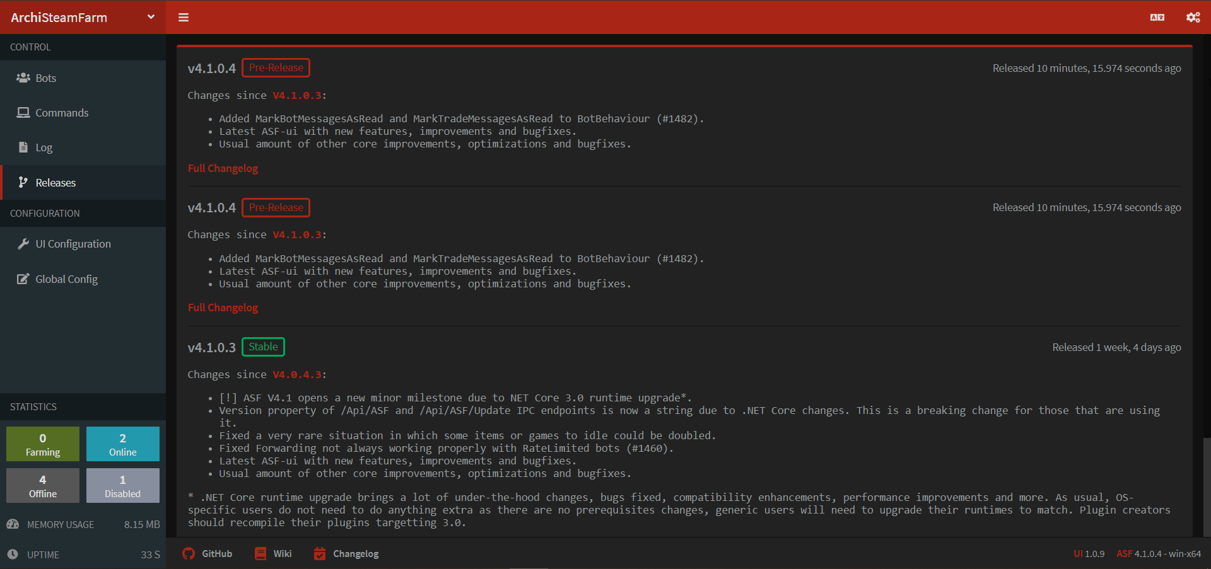Select the Releases menu item
This screenshot has height=569, width=1211.
(83, 183)
